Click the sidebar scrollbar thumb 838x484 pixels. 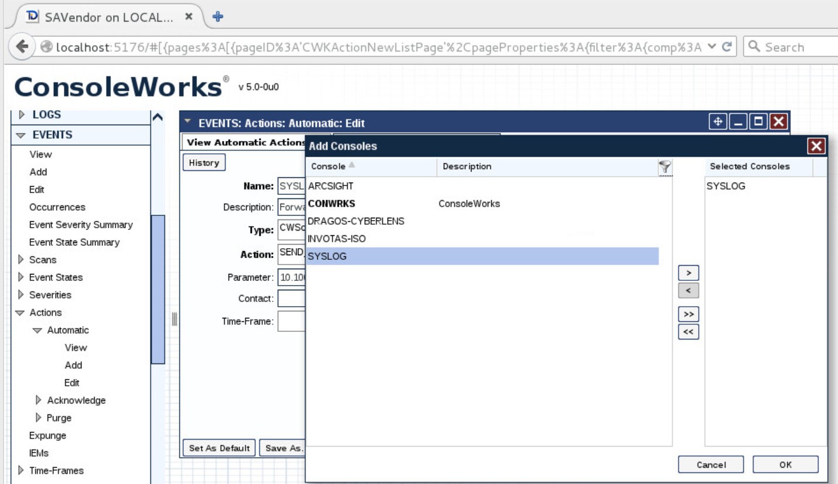[158, 289]
